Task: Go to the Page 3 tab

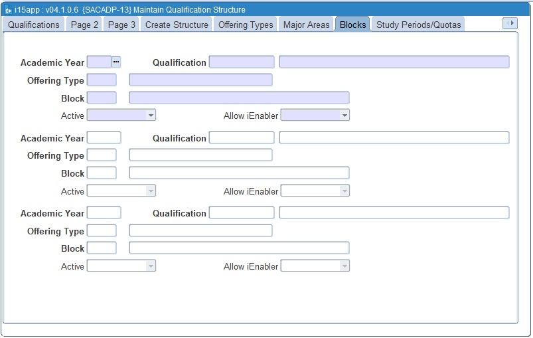Action: (x=122, y=25)
